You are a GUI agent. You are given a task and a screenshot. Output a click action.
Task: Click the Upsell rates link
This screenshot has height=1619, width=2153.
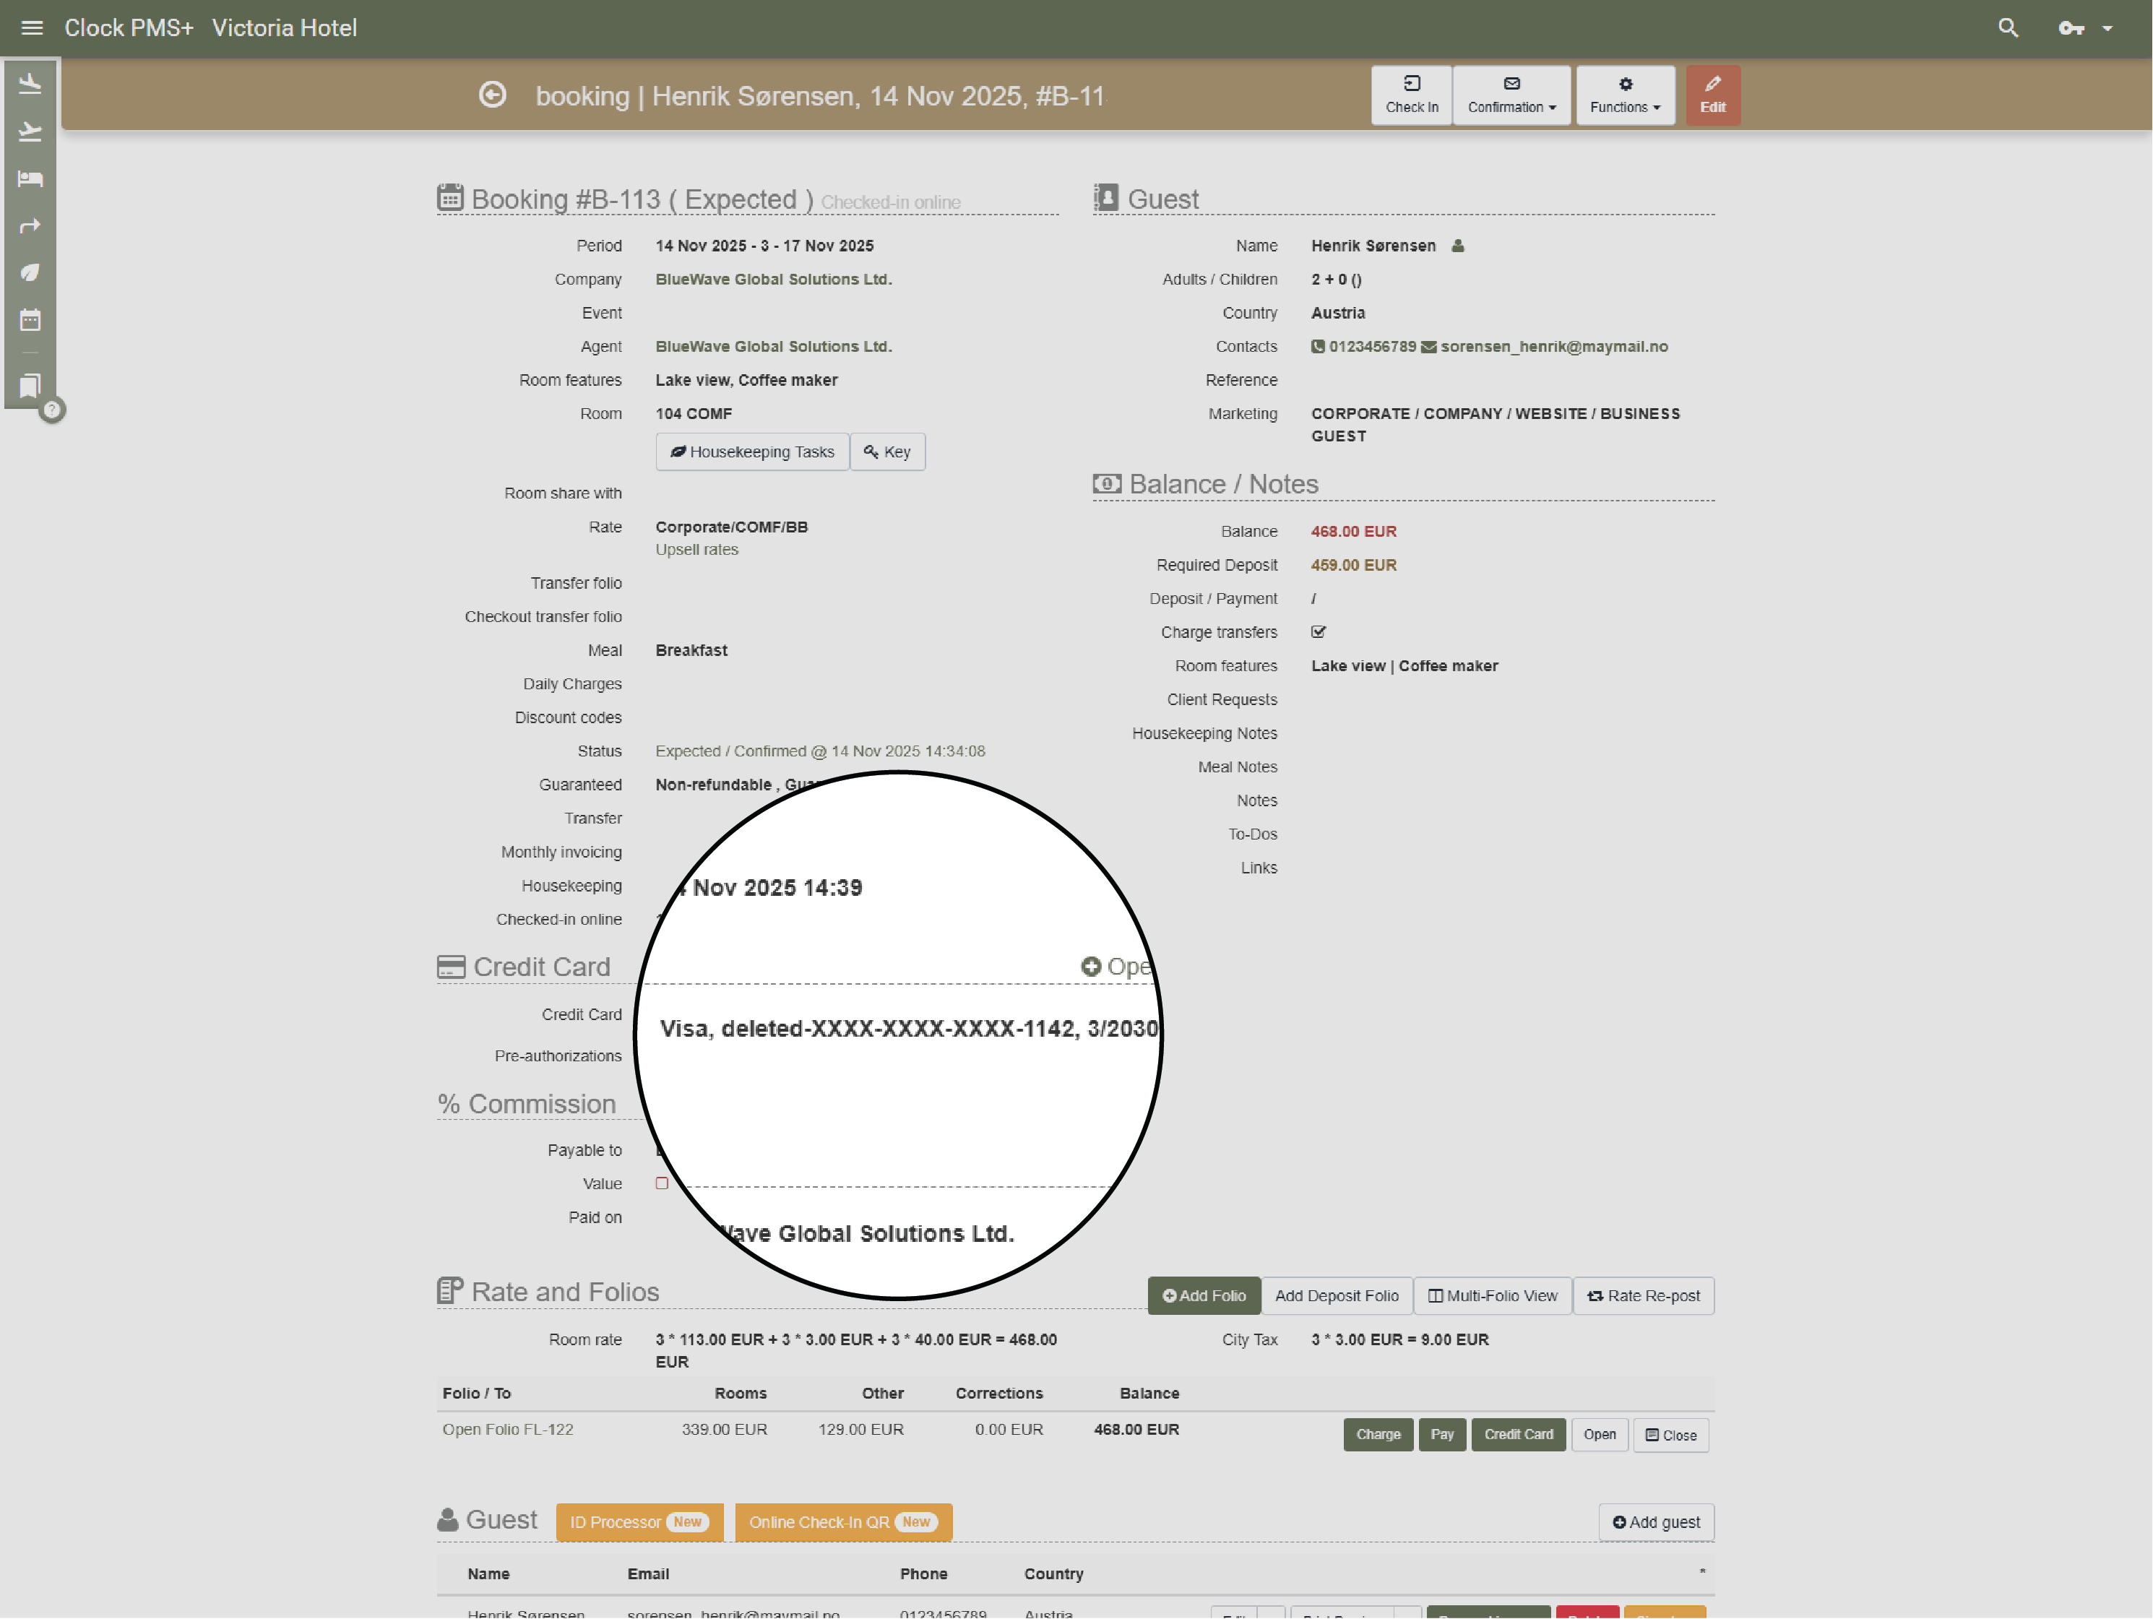point(697,550)
